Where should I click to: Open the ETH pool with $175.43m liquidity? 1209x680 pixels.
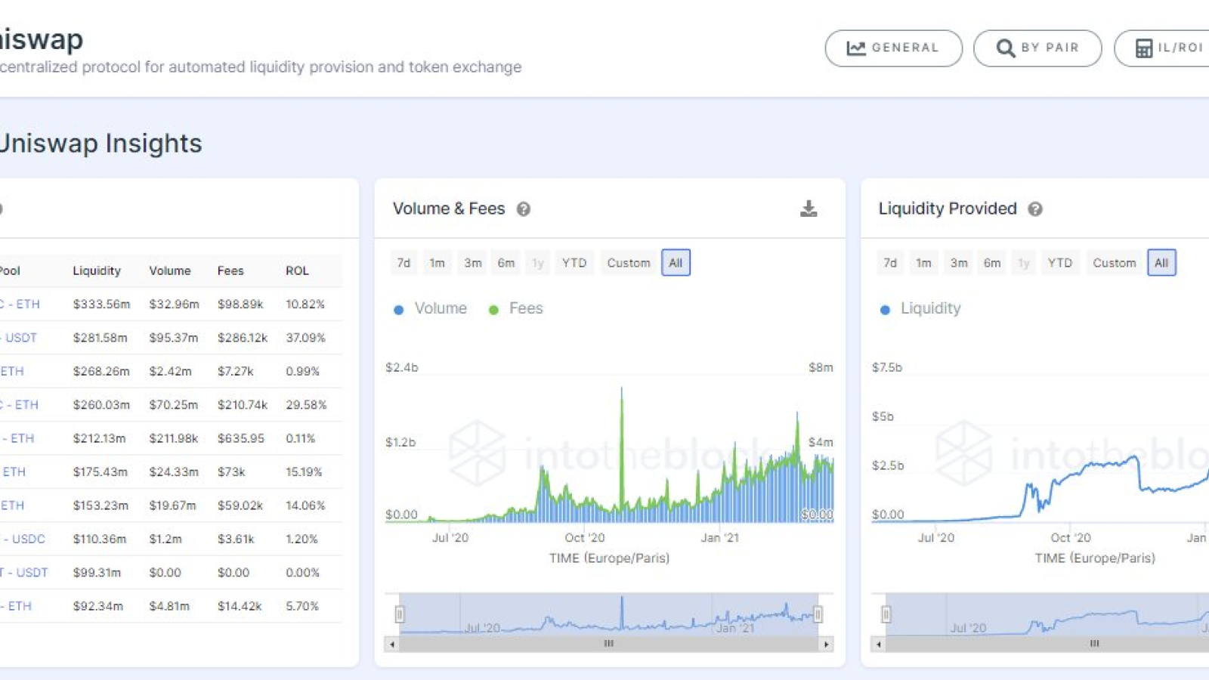(x=13, y=471)
